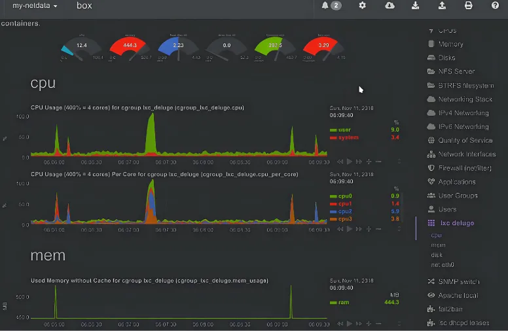Click the CPU Usage chart resize handle
This screenshot has width=508, height=331.
399,162
